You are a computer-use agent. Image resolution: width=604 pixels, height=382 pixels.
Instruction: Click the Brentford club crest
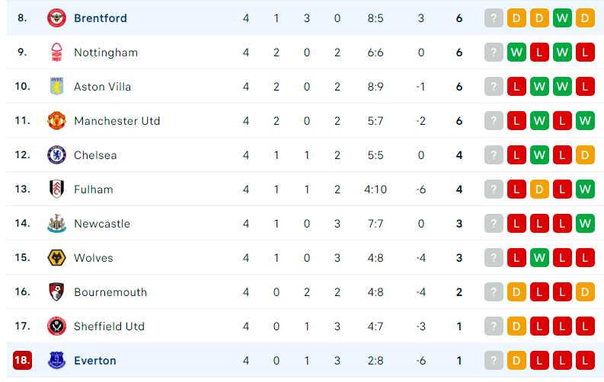56,18
